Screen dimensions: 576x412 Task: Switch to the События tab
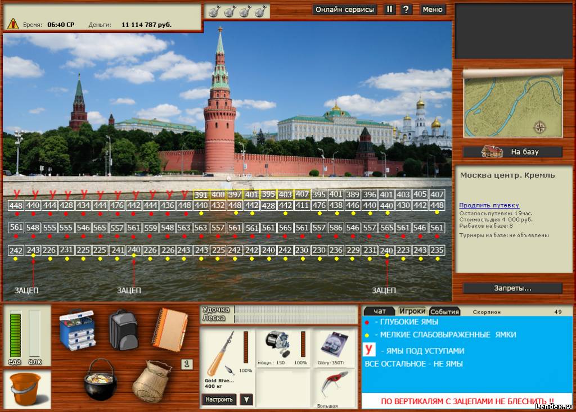point(445,311)
